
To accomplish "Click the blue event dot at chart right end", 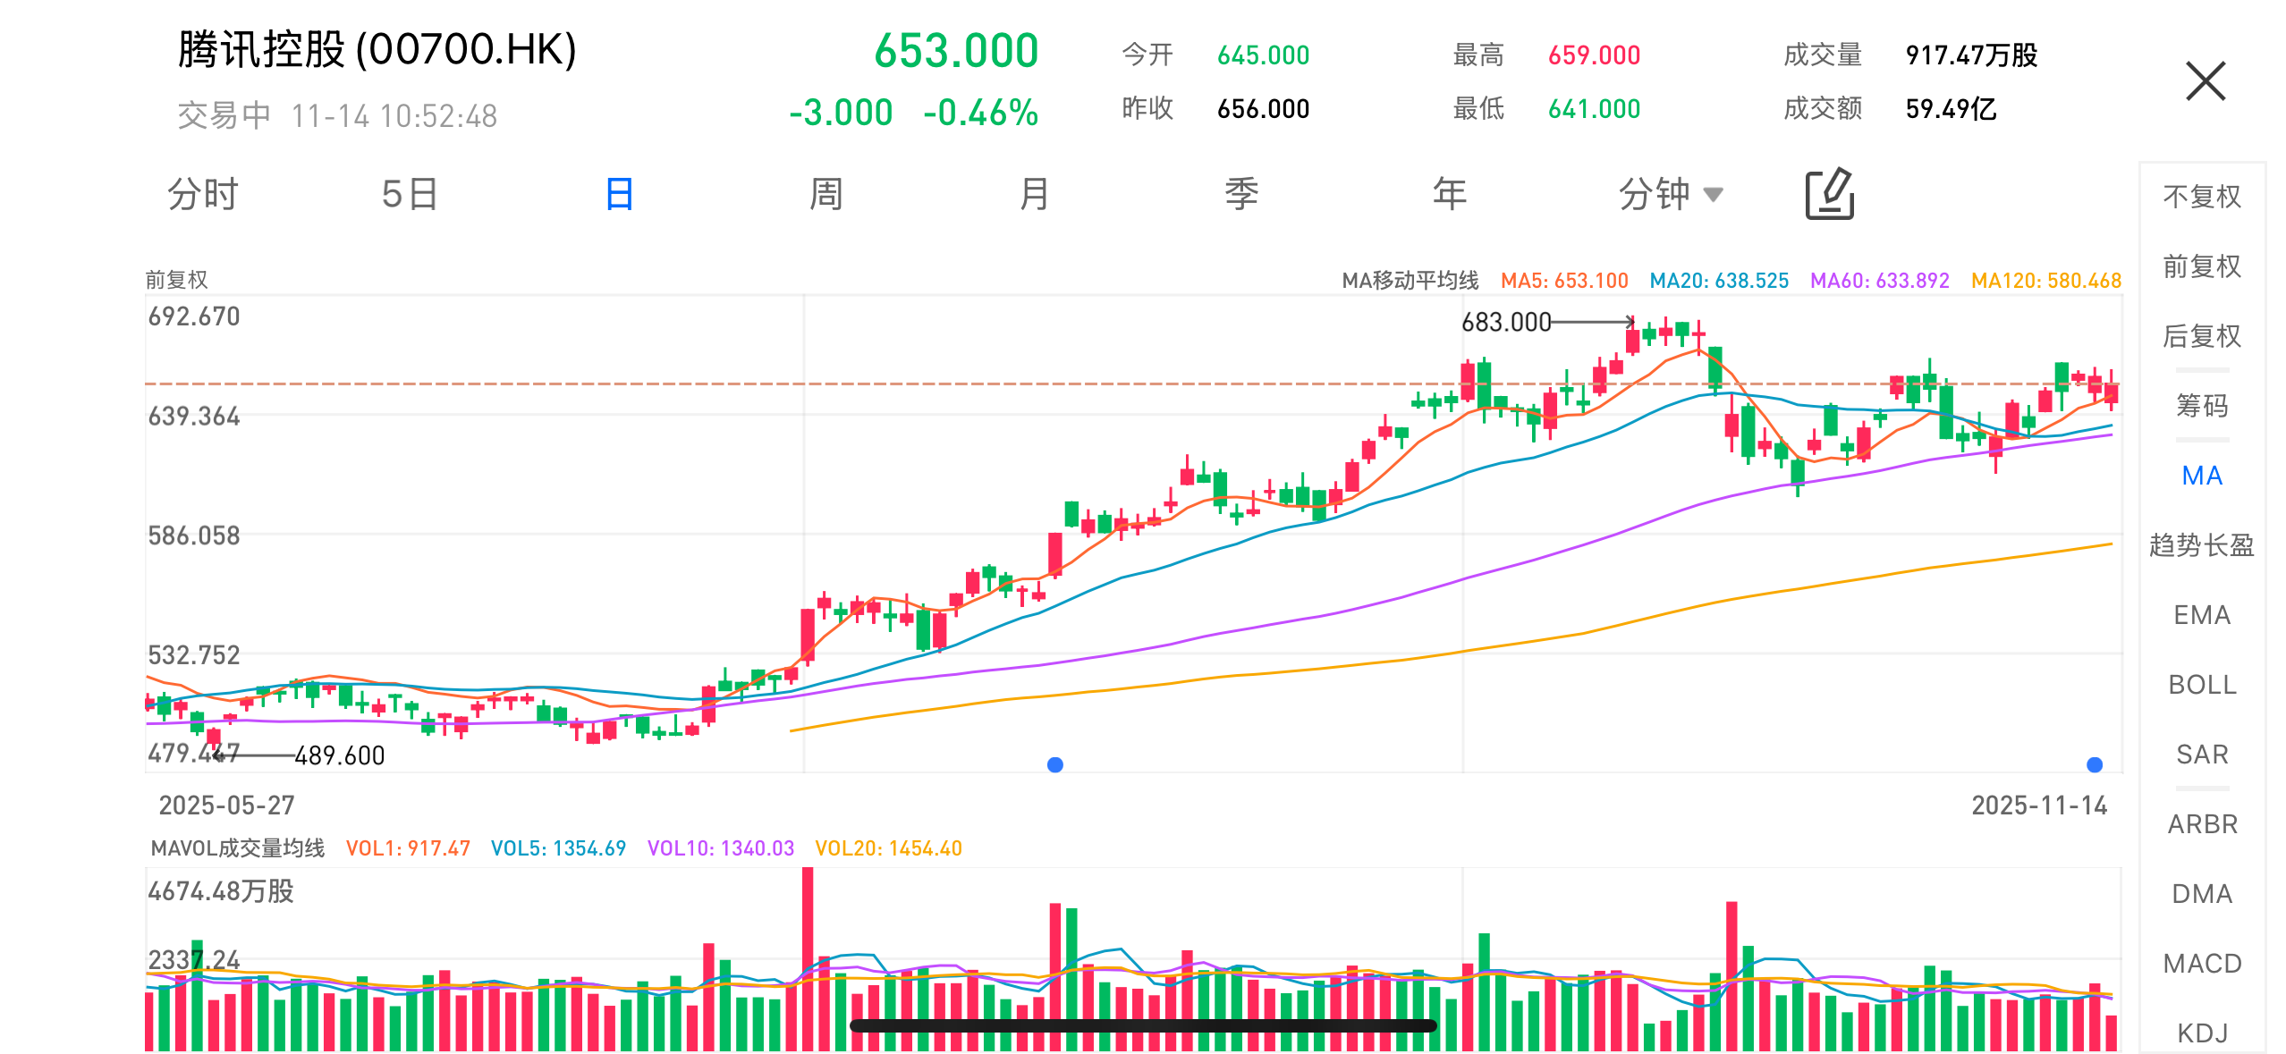I will tap(2094, 764).
